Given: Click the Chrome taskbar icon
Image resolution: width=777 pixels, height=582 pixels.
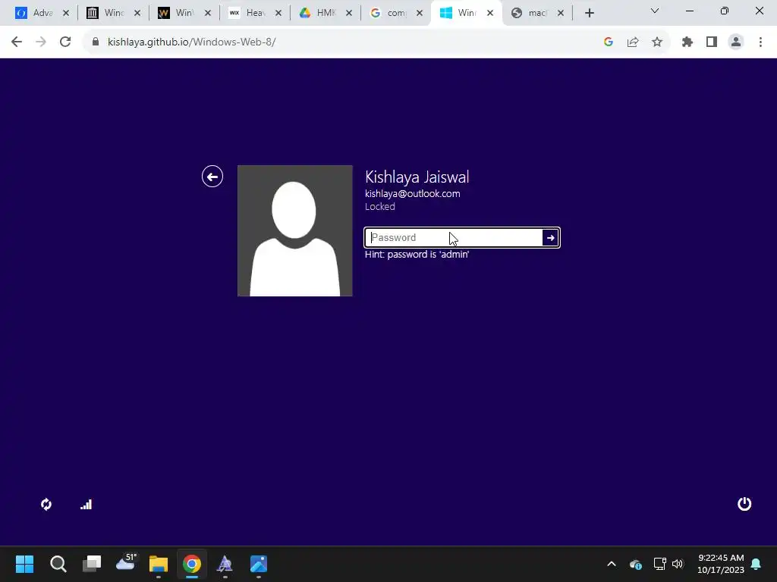Looking at the screenshot, I should (192, 564).
